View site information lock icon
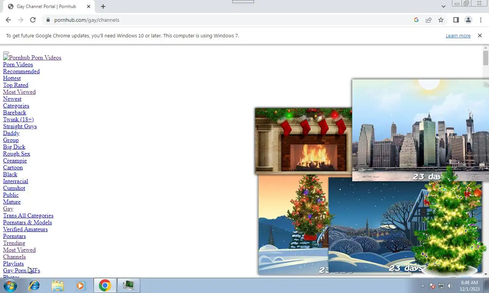The image size is (489, 293). (x=48, y=20)
